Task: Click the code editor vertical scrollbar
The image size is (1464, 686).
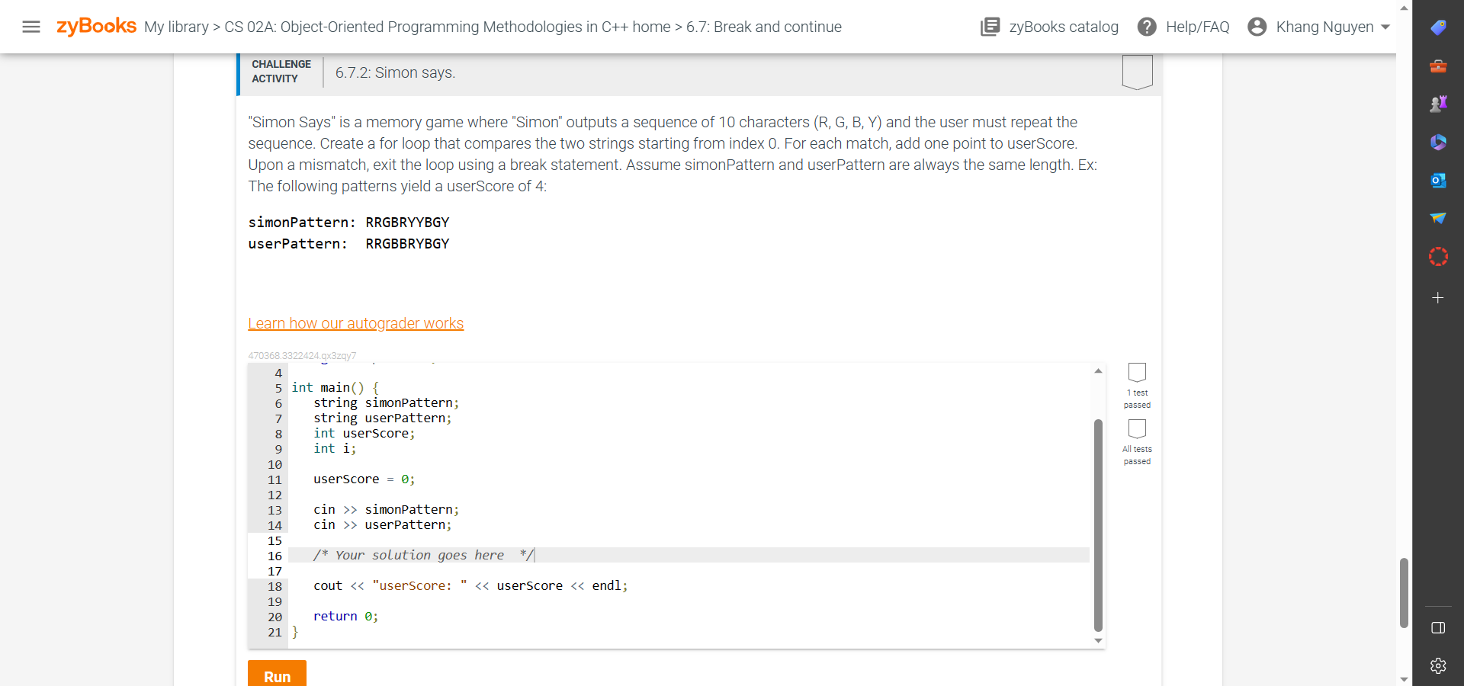Action: [1098, 524]
